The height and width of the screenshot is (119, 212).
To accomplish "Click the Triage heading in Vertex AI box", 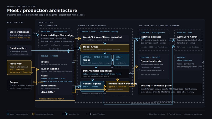I will [87, 60].
